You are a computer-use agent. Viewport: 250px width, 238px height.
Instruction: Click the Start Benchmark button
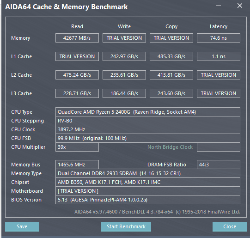pyautogui.click(x=126, y=226)
